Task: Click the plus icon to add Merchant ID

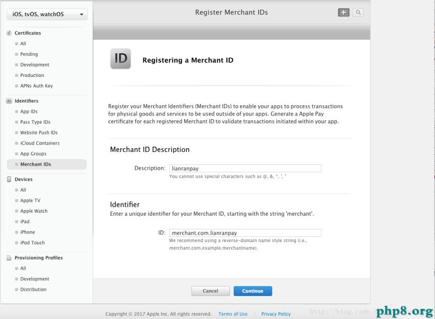Action: pyautogui.click(x=344, y=13)
